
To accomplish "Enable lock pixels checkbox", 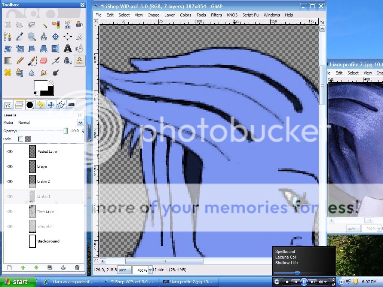I will [x=21, y=139].
